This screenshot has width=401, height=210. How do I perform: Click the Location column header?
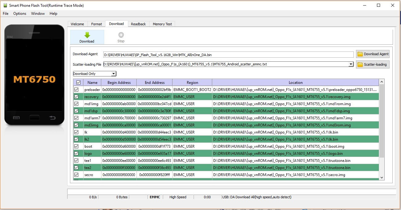click(x=296, y=82)
